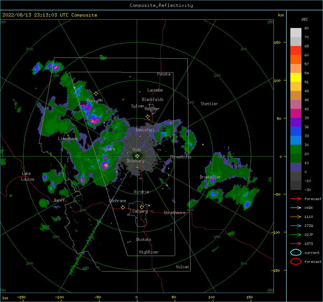Click the yellow diamond marker inside Calgary
The image size is (323, 302).
142,207
